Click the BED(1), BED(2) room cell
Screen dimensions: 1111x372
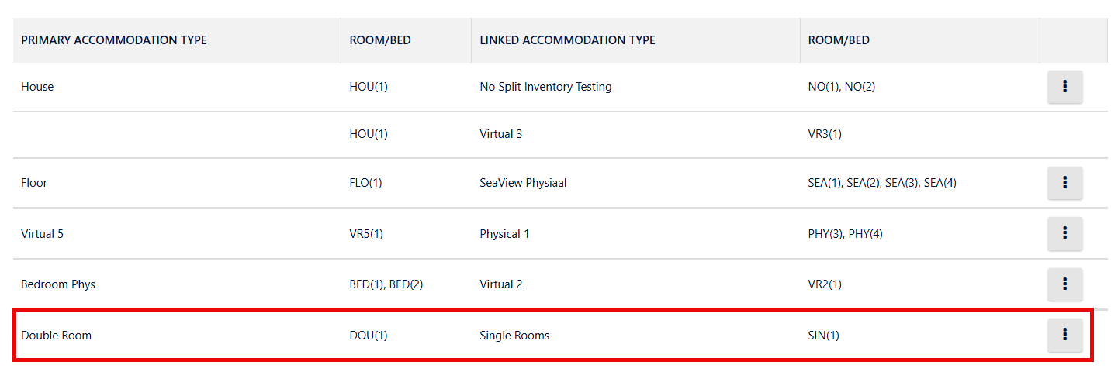[386, 284]
